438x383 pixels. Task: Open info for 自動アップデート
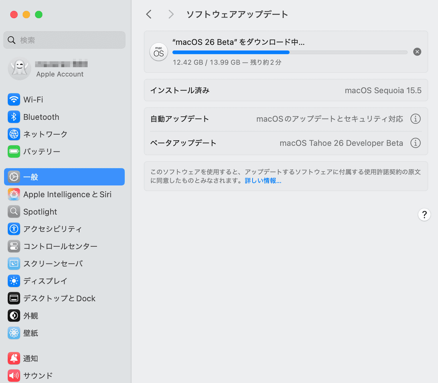tap(415, 119)
